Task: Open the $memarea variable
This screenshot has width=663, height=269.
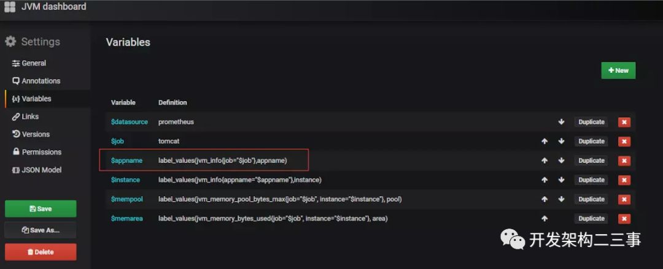Action: point(126,218)
